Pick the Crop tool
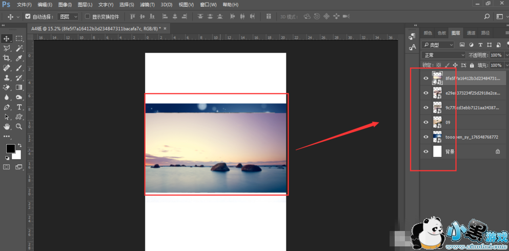Screen dimensions: 509x251 [7, 59]
